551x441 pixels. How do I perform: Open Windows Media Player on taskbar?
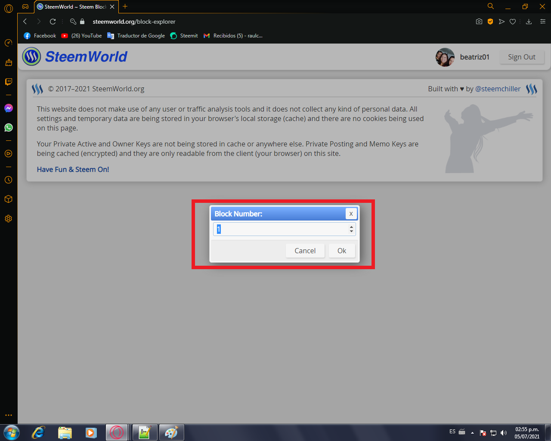(91, 432)
